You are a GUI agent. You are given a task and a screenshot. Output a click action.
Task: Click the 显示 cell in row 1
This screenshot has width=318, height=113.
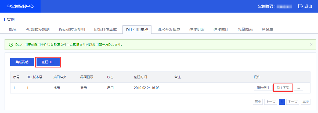[x=84, y=88]
